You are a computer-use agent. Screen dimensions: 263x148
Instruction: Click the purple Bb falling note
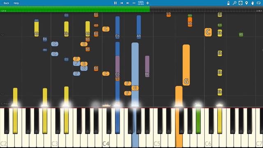click(147, 67)
